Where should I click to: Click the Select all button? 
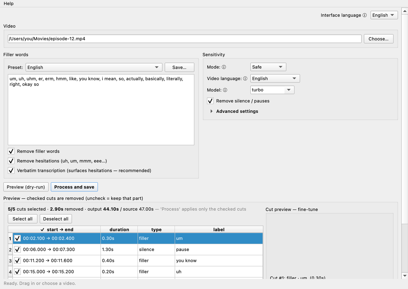click(x=22, y=219)
